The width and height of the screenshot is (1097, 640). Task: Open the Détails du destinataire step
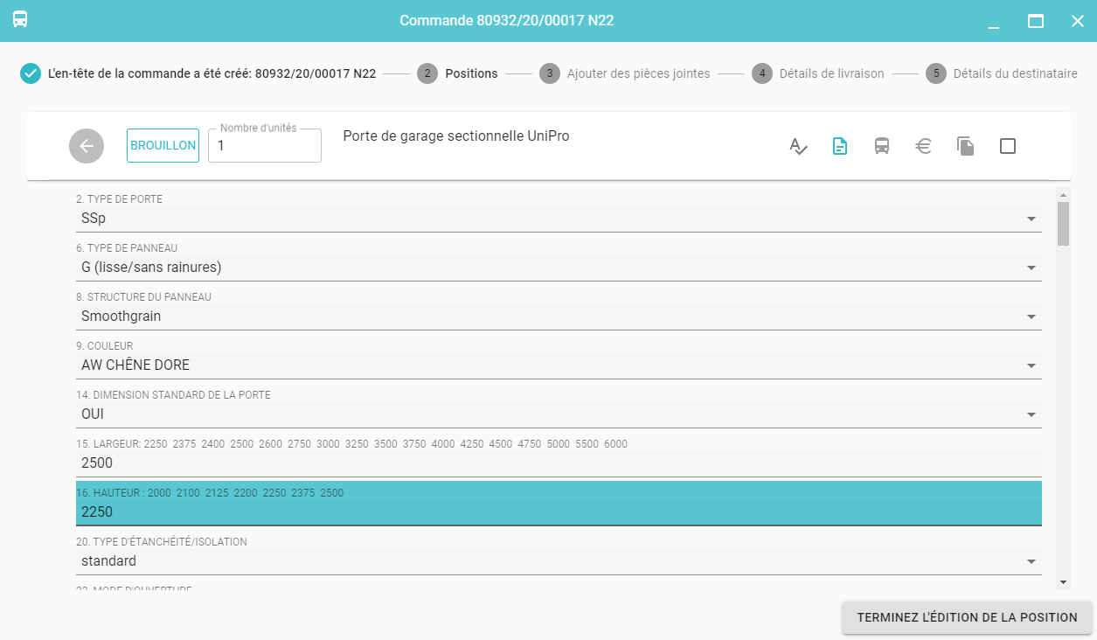1014,73
